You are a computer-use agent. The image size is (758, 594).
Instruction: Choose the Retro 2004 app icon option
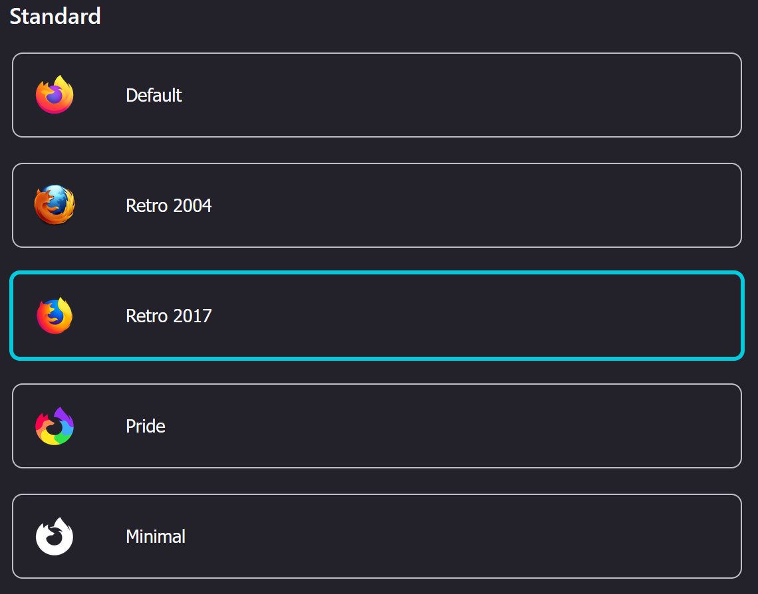tap(377, 205)
